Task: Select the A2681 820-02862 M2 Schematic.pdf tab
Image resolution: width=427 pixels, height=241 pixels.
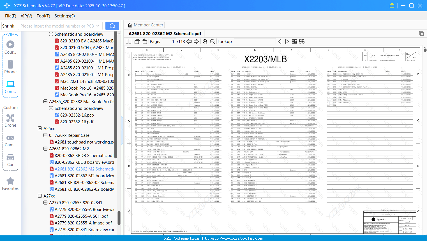Action: 165,34
